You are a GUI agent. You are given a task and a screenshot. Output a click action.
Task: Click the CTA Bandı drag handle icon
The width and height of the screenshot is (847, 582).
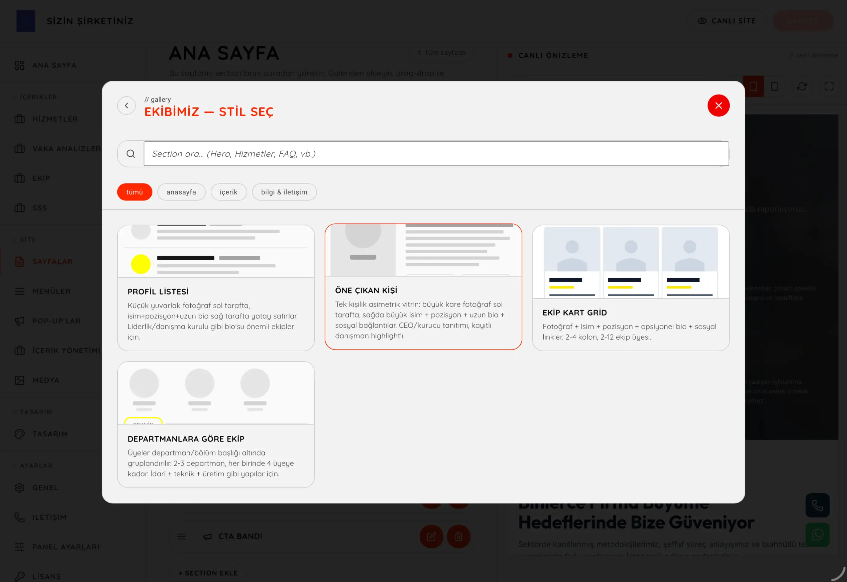[x=181, y=536]
